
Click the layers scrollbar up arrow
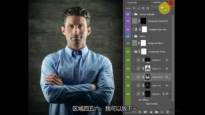(173, 14)
